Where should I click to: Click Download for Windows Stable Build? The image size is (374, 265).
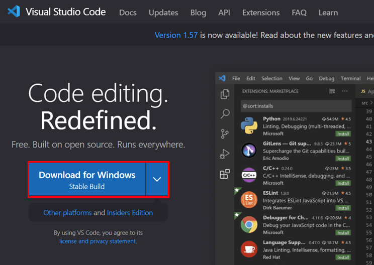(x=87, y=179)
